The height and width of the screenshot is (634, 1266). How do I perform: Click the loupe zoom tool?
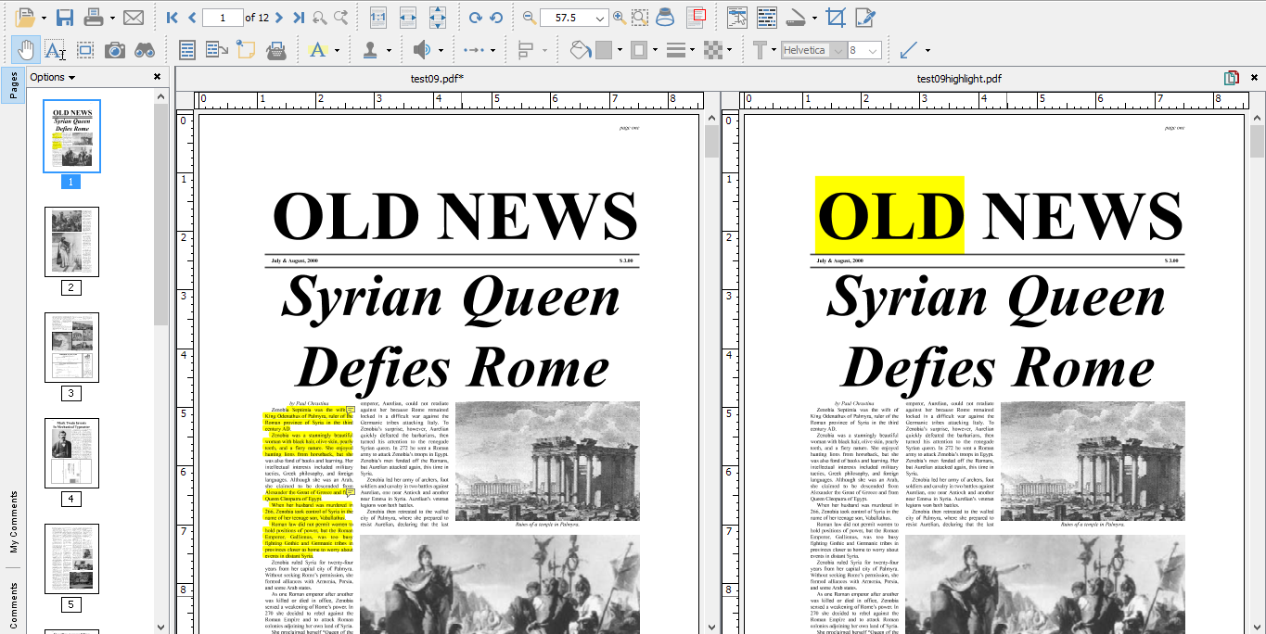[x=641, y=18]
